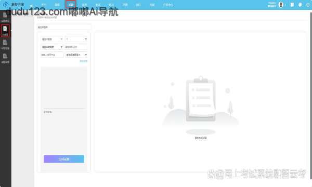Click the user avatar in the top bar

tap(281, 5)
